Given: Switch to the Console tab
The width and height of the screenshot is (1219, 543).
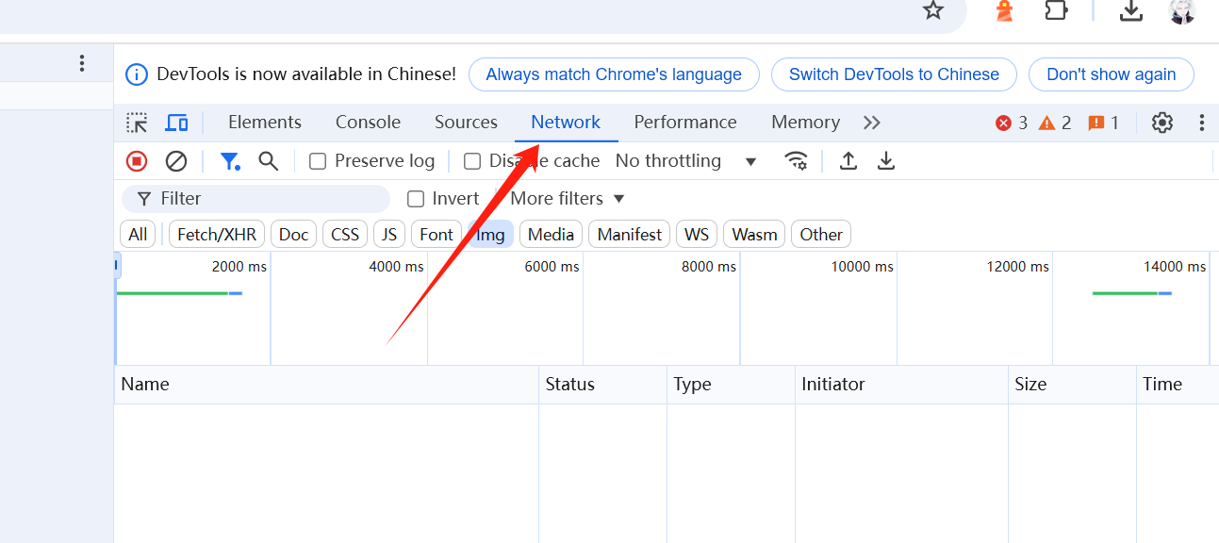Looking at the screenshot, I should coord(368,123).
